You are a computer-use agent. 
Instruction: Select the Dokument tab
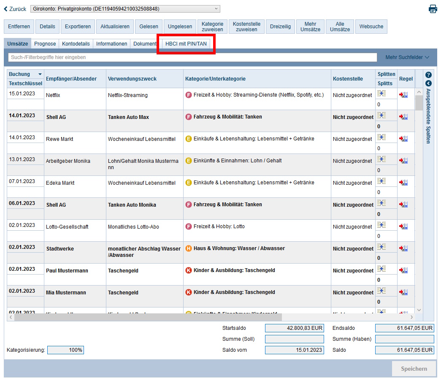coord(145,44)
